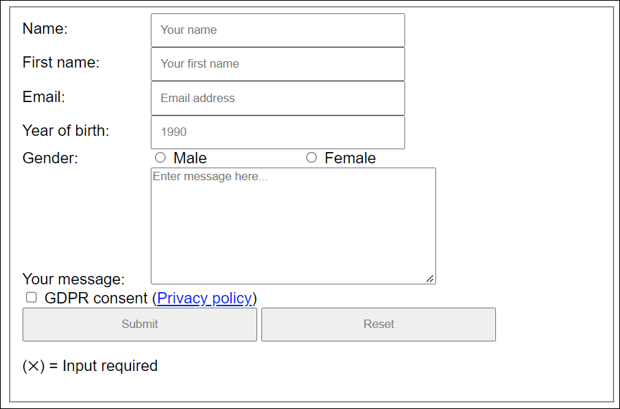Click the "Name:" label

click(x=45, y=29)
